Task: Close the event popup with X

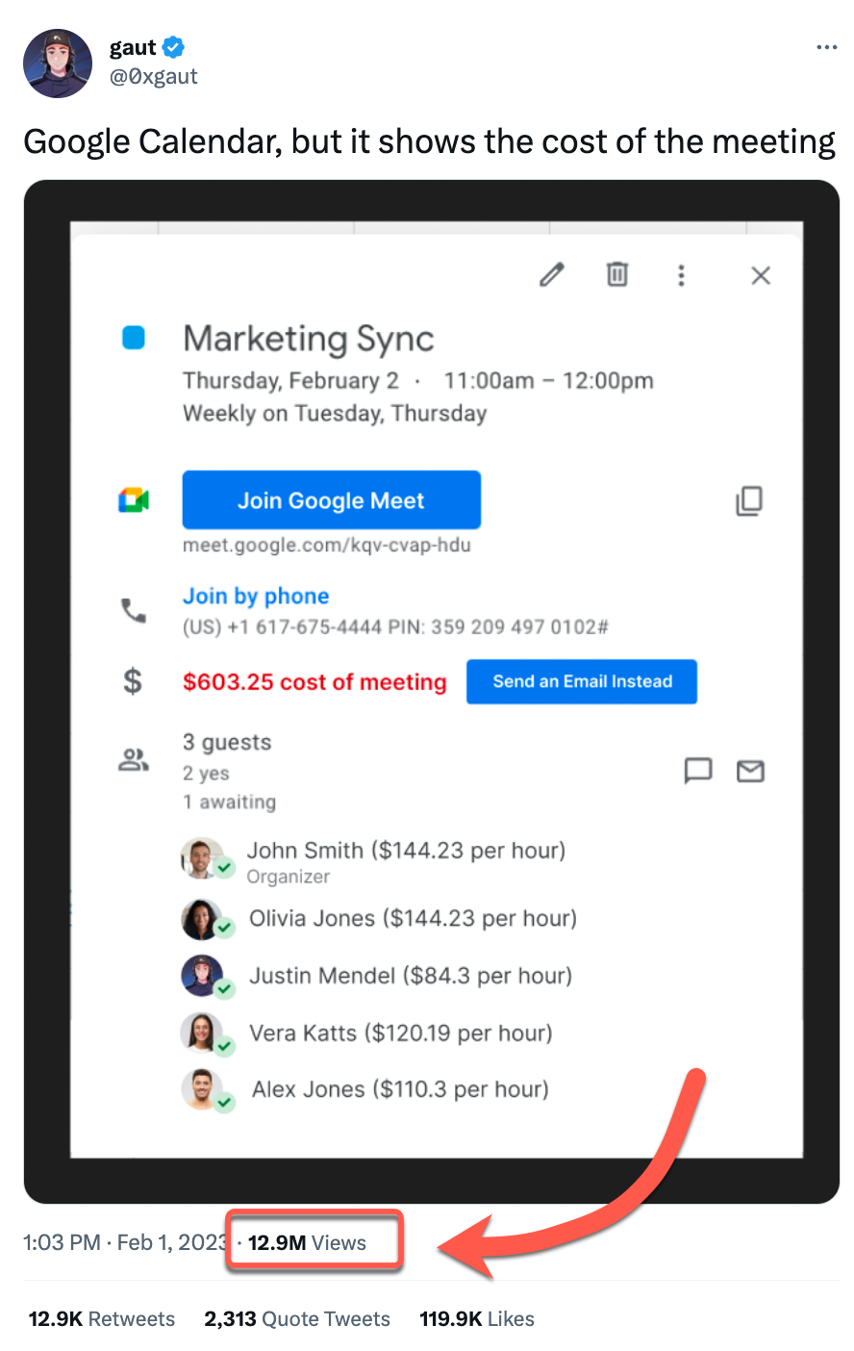Action: tap(761, 276)
